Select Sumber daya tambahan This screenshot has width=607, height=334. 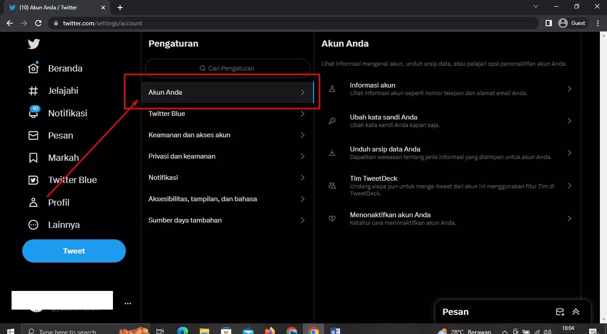pos(228,220)
